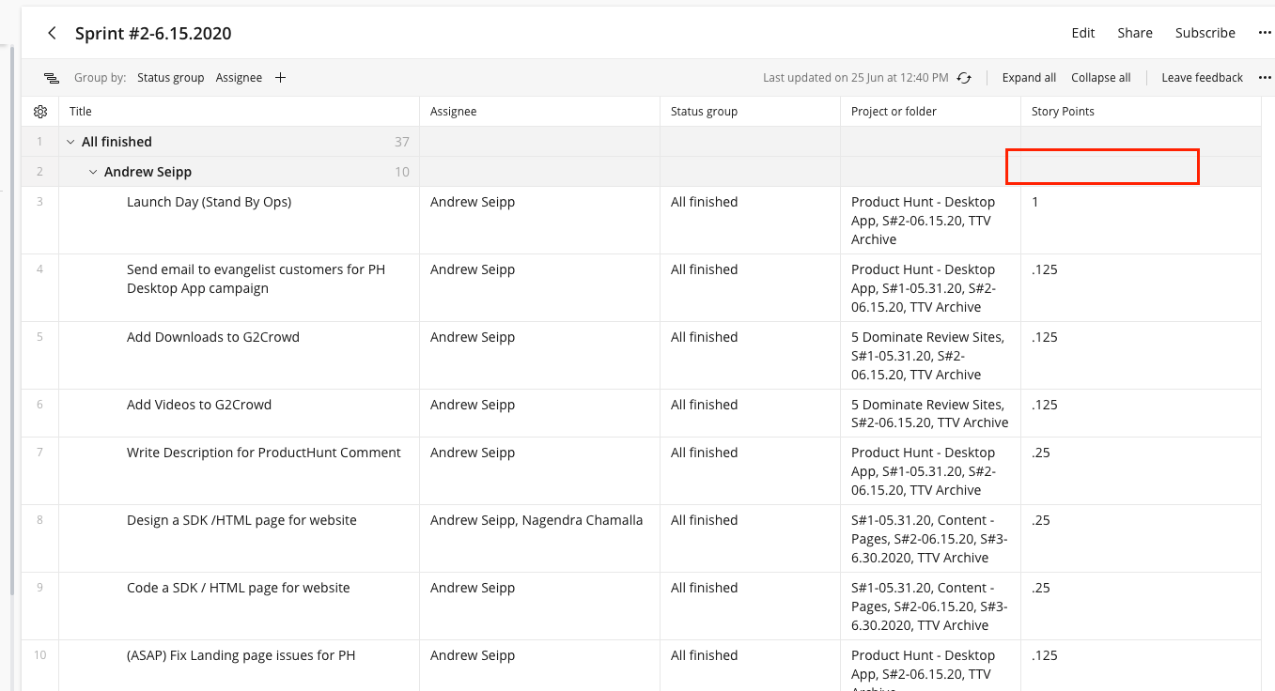The height and width of the screenshot is (691, 1275).
Task: Open the Leave feedback link
Action: point(1202,78)
